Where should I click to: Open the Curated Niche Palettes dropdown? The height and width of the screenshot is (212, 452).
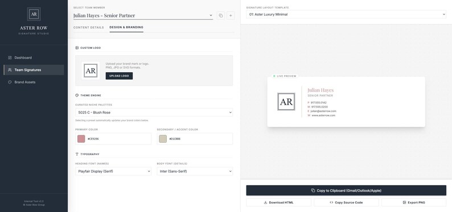tap(154, 113)
